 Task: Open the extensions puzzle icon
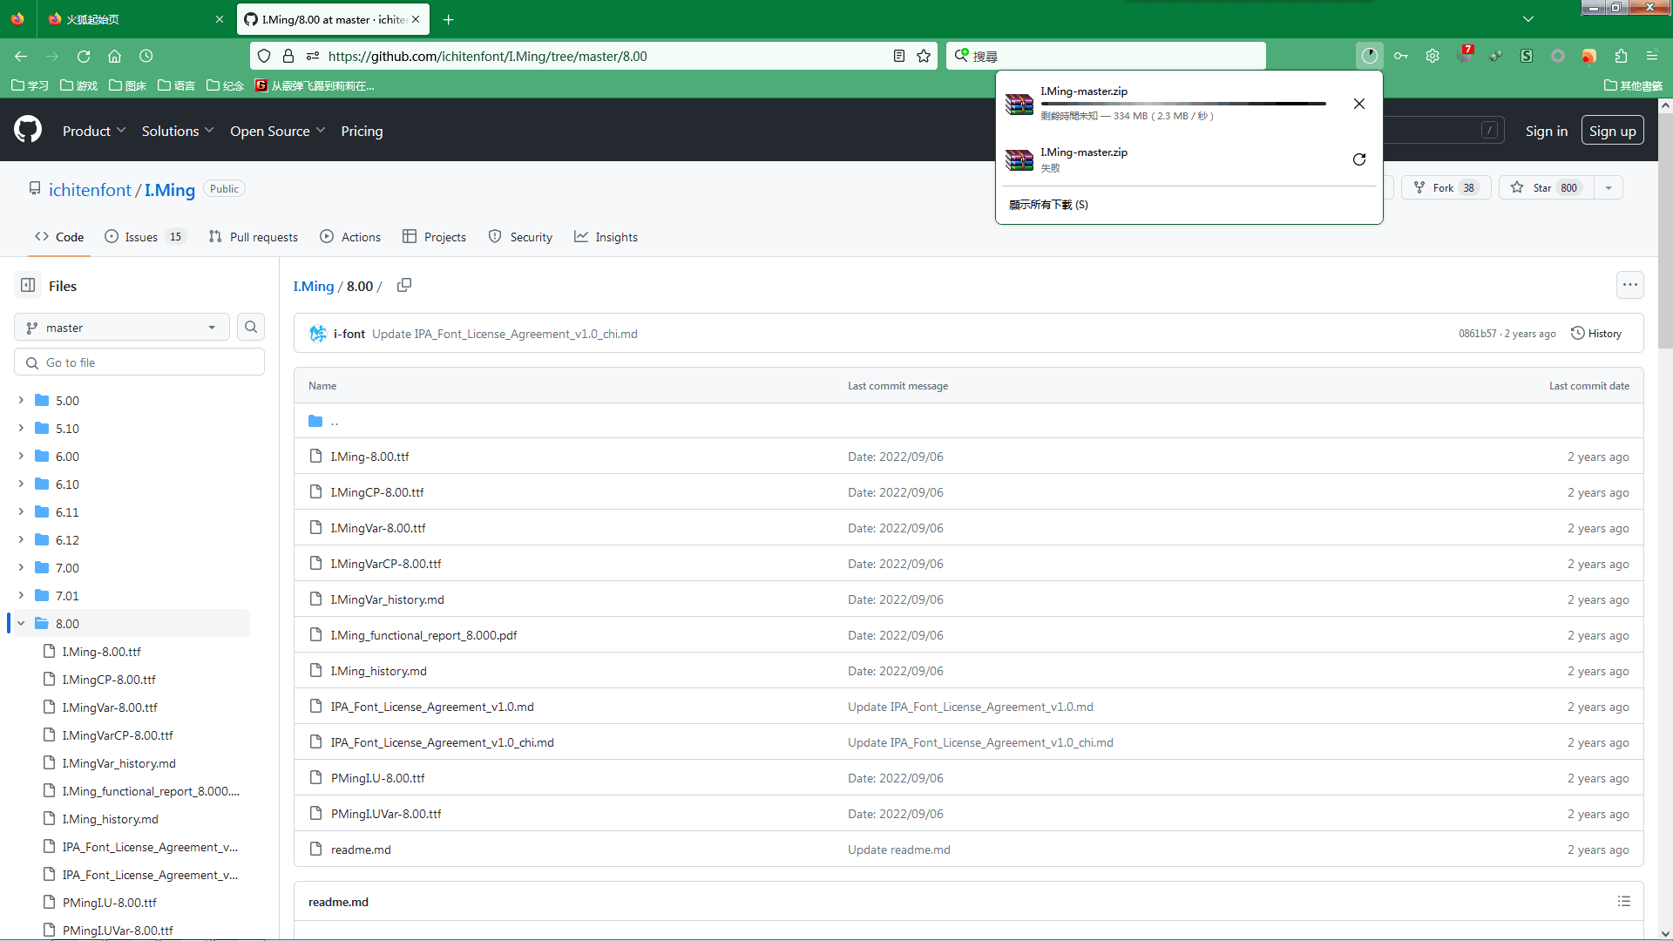(x=1621, y=56)
